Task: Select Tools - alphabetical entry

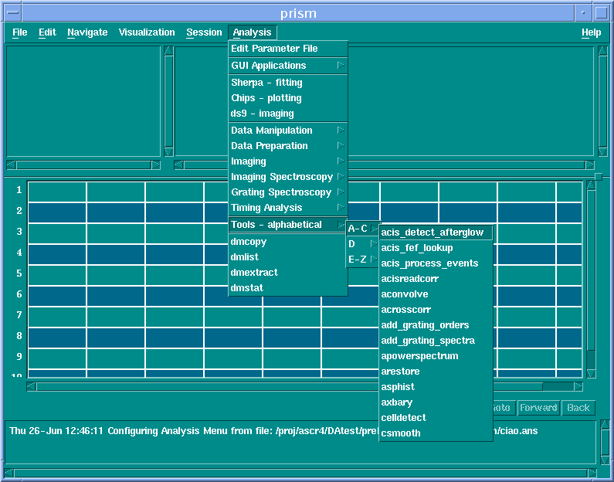Action: 288,225
